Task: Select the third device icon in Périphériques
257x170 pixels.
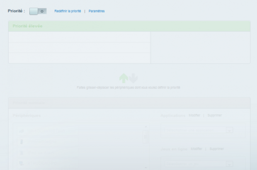Action: click(21, 153)
